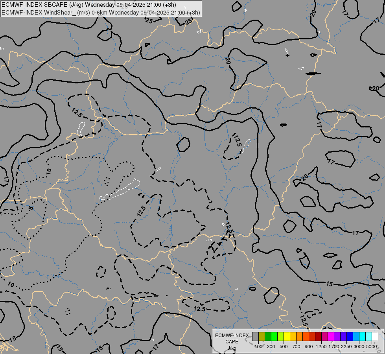Click the legend CAPE label
The height and width of the screenshot is (354, 385).
[232, 342]
